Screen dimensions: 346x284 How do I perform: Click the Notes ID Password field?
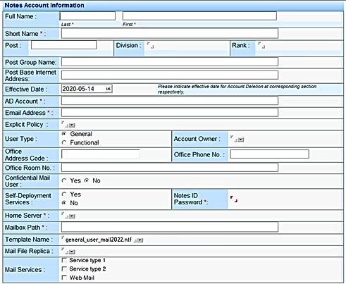(x=234, y=199)
